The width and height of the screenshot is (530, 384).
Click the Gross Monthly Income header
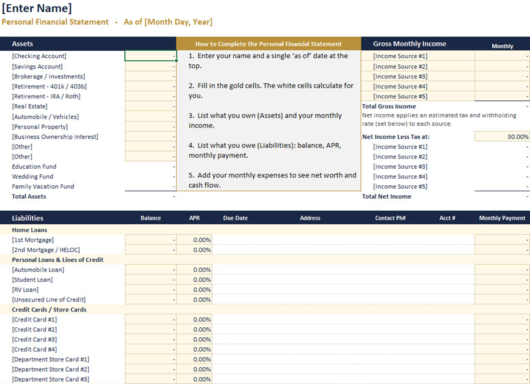tap(409, 44)
